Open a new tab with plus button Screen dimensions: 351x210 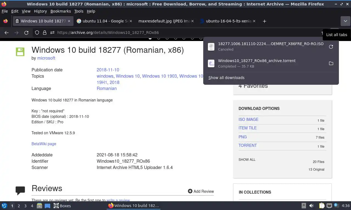pos(264,21)
